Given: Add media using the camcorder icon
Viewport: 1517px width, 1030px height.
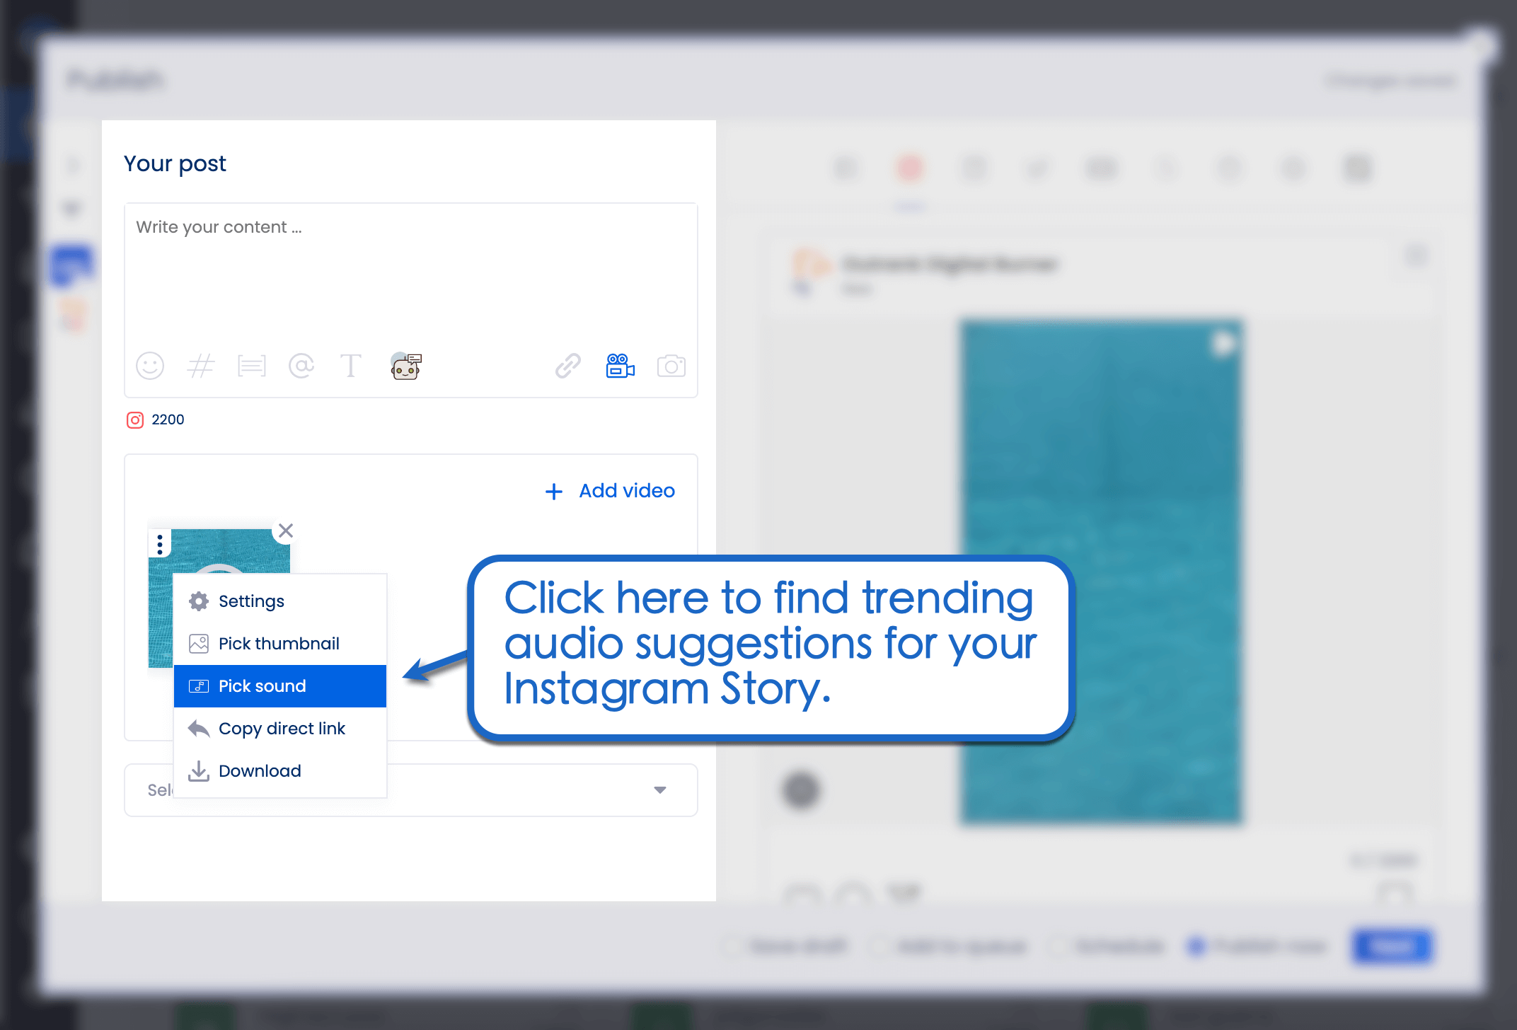Looking at the screenshot, I should [620, 366].
